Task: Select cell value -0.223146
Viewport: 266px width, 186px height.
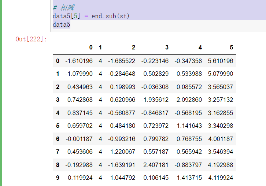Action: pos(155,61)
